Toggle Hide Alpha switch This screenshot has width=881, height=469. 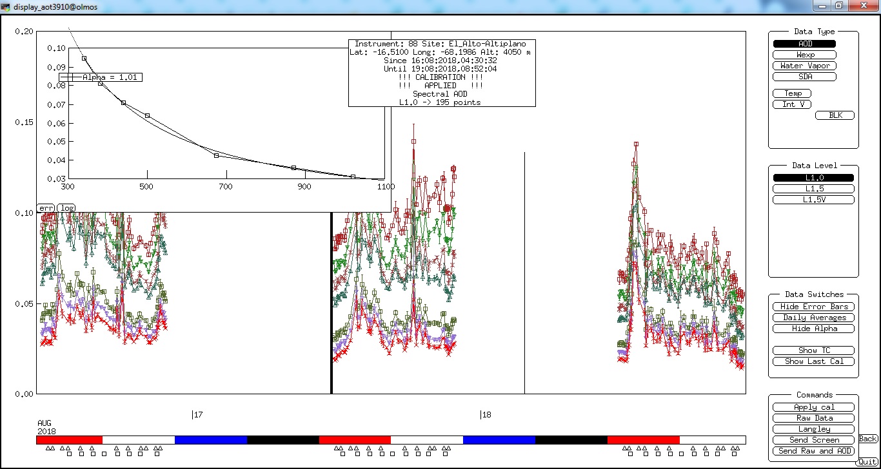coord(814,329)
